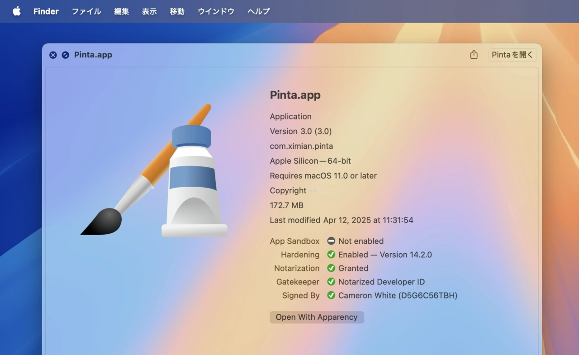Open the 表示 menu
Image resolution: width=579 pixels, height=355 pixels.
[x=149, y=11]
